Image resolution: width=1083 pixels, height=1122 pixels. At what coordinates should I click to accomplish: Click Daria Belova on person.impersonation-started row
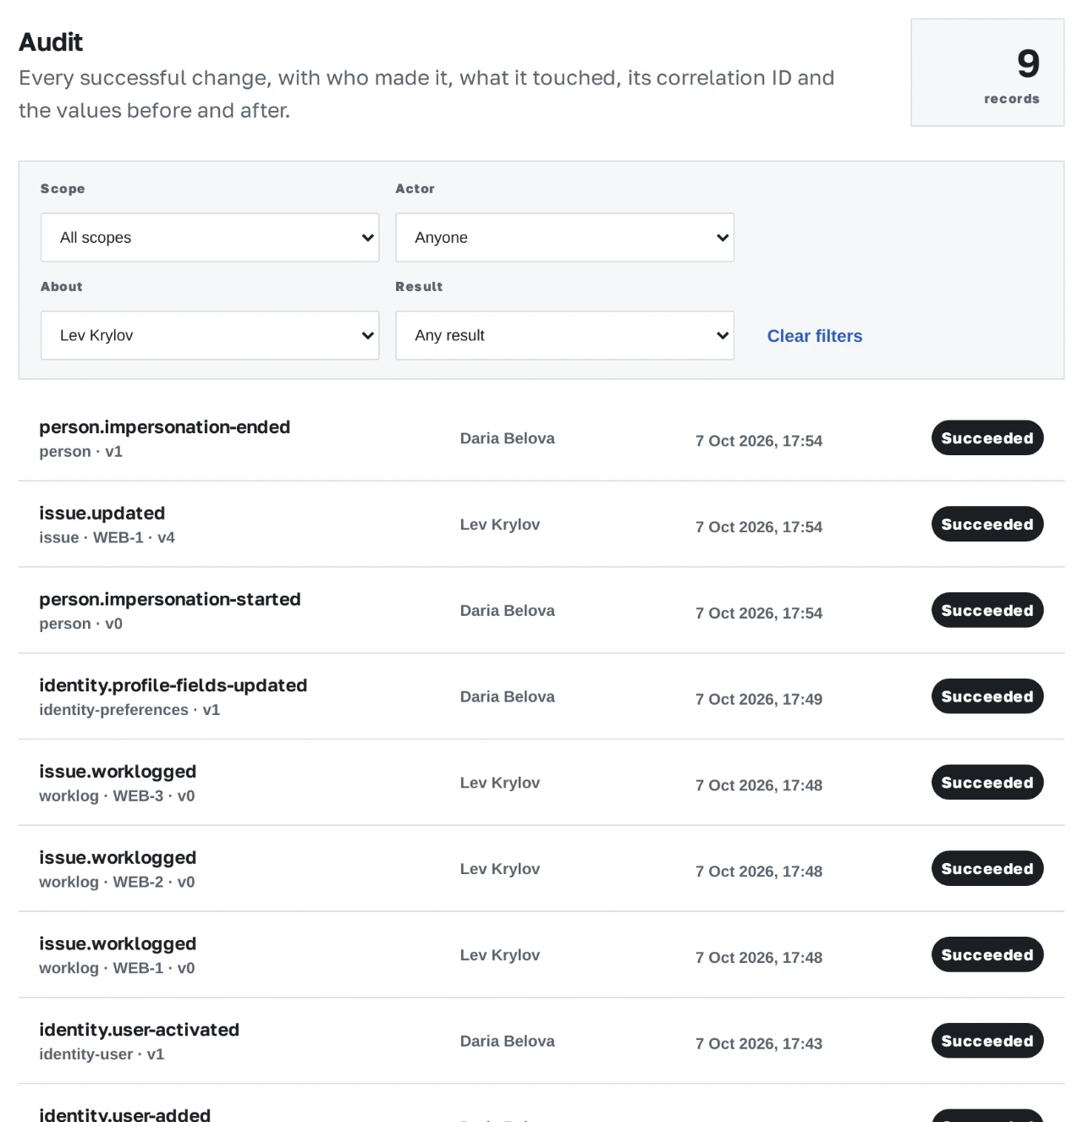(508, 611)
